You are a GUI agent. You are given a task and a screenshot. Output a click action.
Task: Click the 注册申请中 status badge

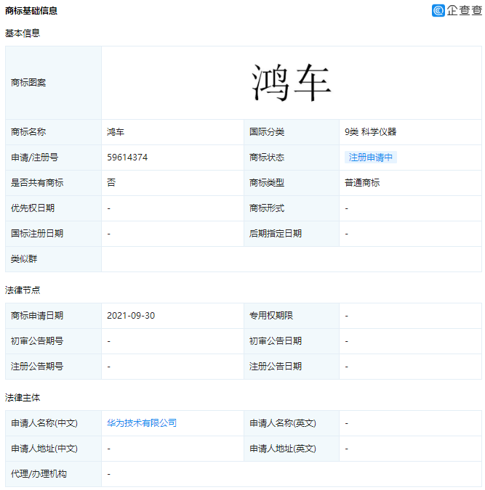pyautogui.click(x=371, y=158)
